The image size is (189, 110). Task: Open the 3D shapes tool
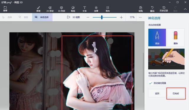[61, 9]
